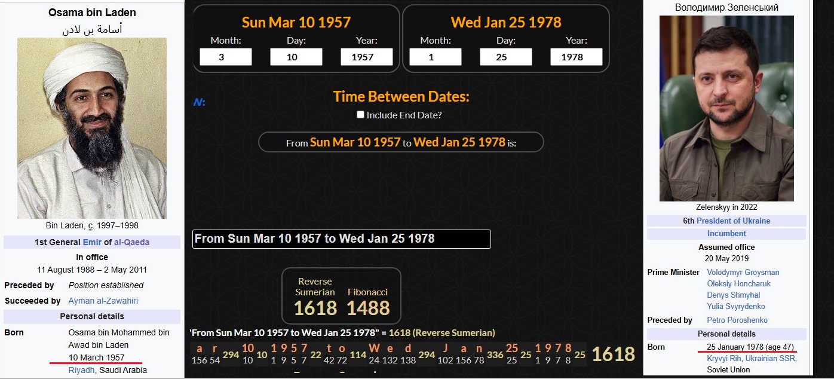Click the first date's Month field
834x379 pixels.
225,57
